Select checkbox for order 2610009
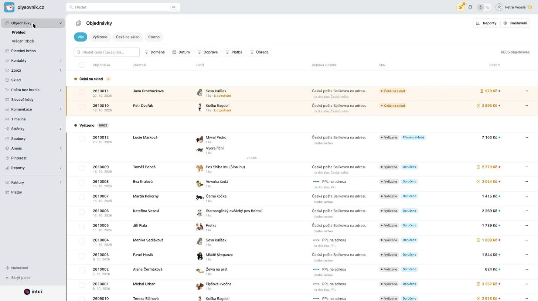Image resolution: width=538 pixels, height=301 pixels. click(82, 168)
